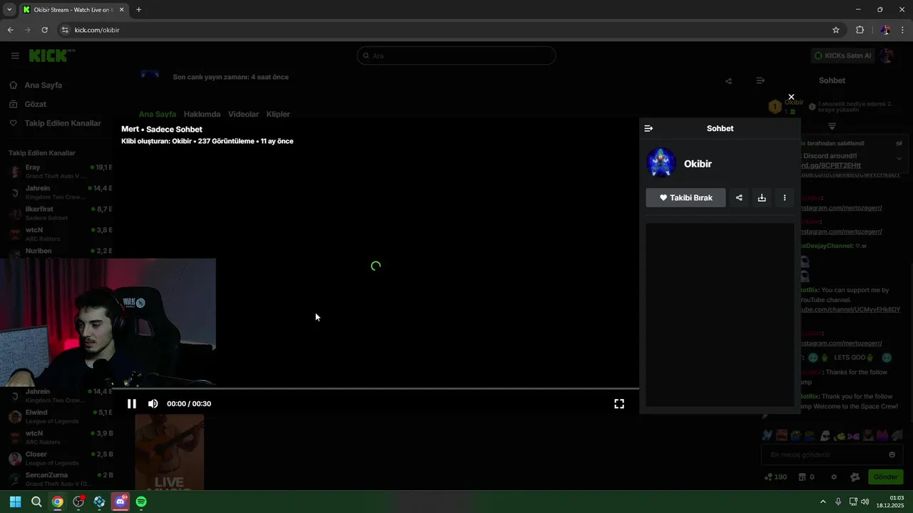Enter fullscreen for the clip
The image size is (913, 513).
coord(619,403)
